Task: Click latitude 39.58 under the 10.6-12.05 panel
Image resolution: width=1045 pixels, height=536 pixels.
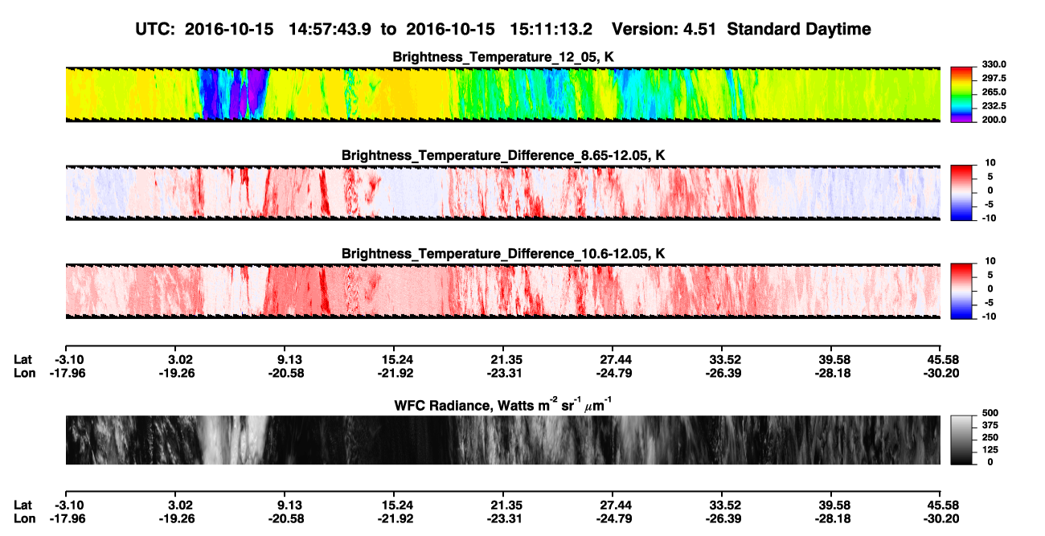Action: [831, 359]
